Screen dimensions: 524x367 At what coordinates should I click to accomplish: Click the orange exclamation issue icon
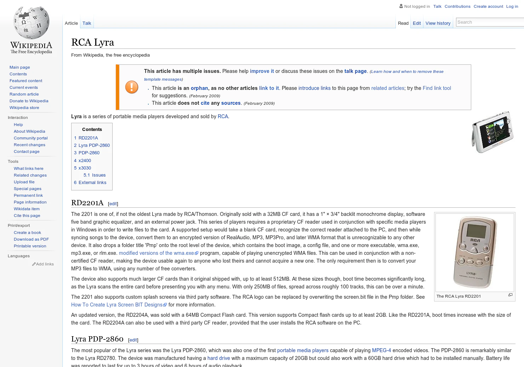click(132, 87)
